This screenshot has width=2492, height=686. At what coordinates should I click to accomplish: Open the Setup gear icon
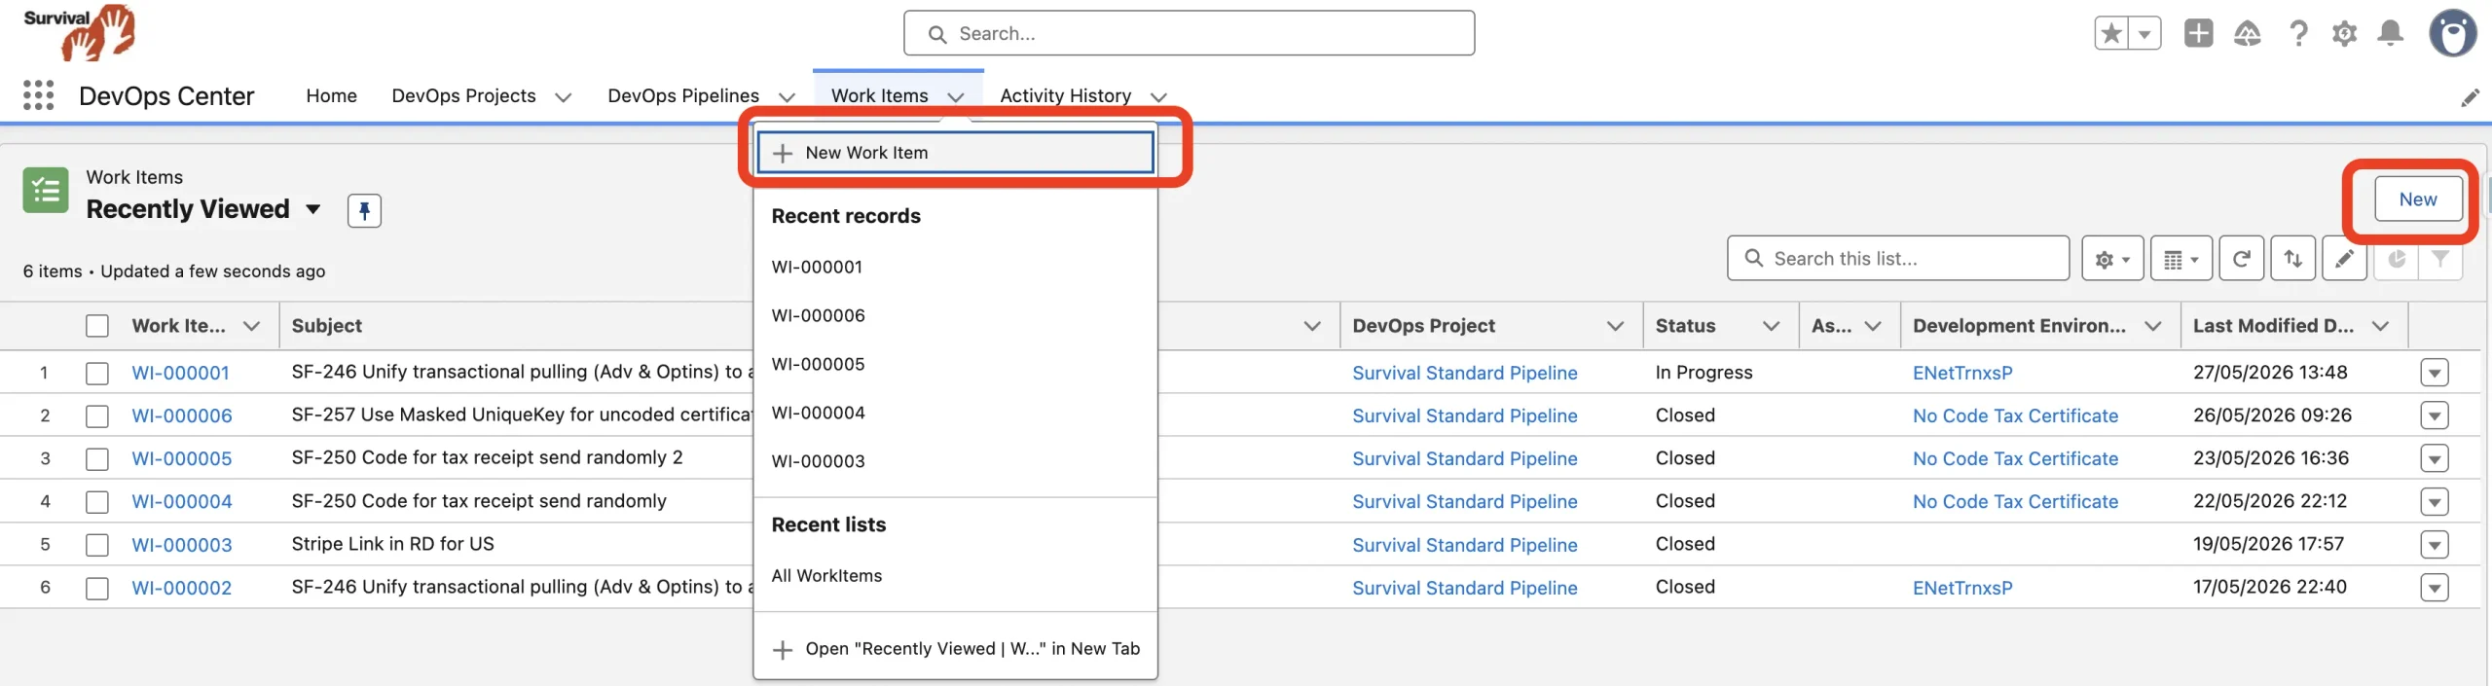pyautogui.click(x=2344, y=34)
